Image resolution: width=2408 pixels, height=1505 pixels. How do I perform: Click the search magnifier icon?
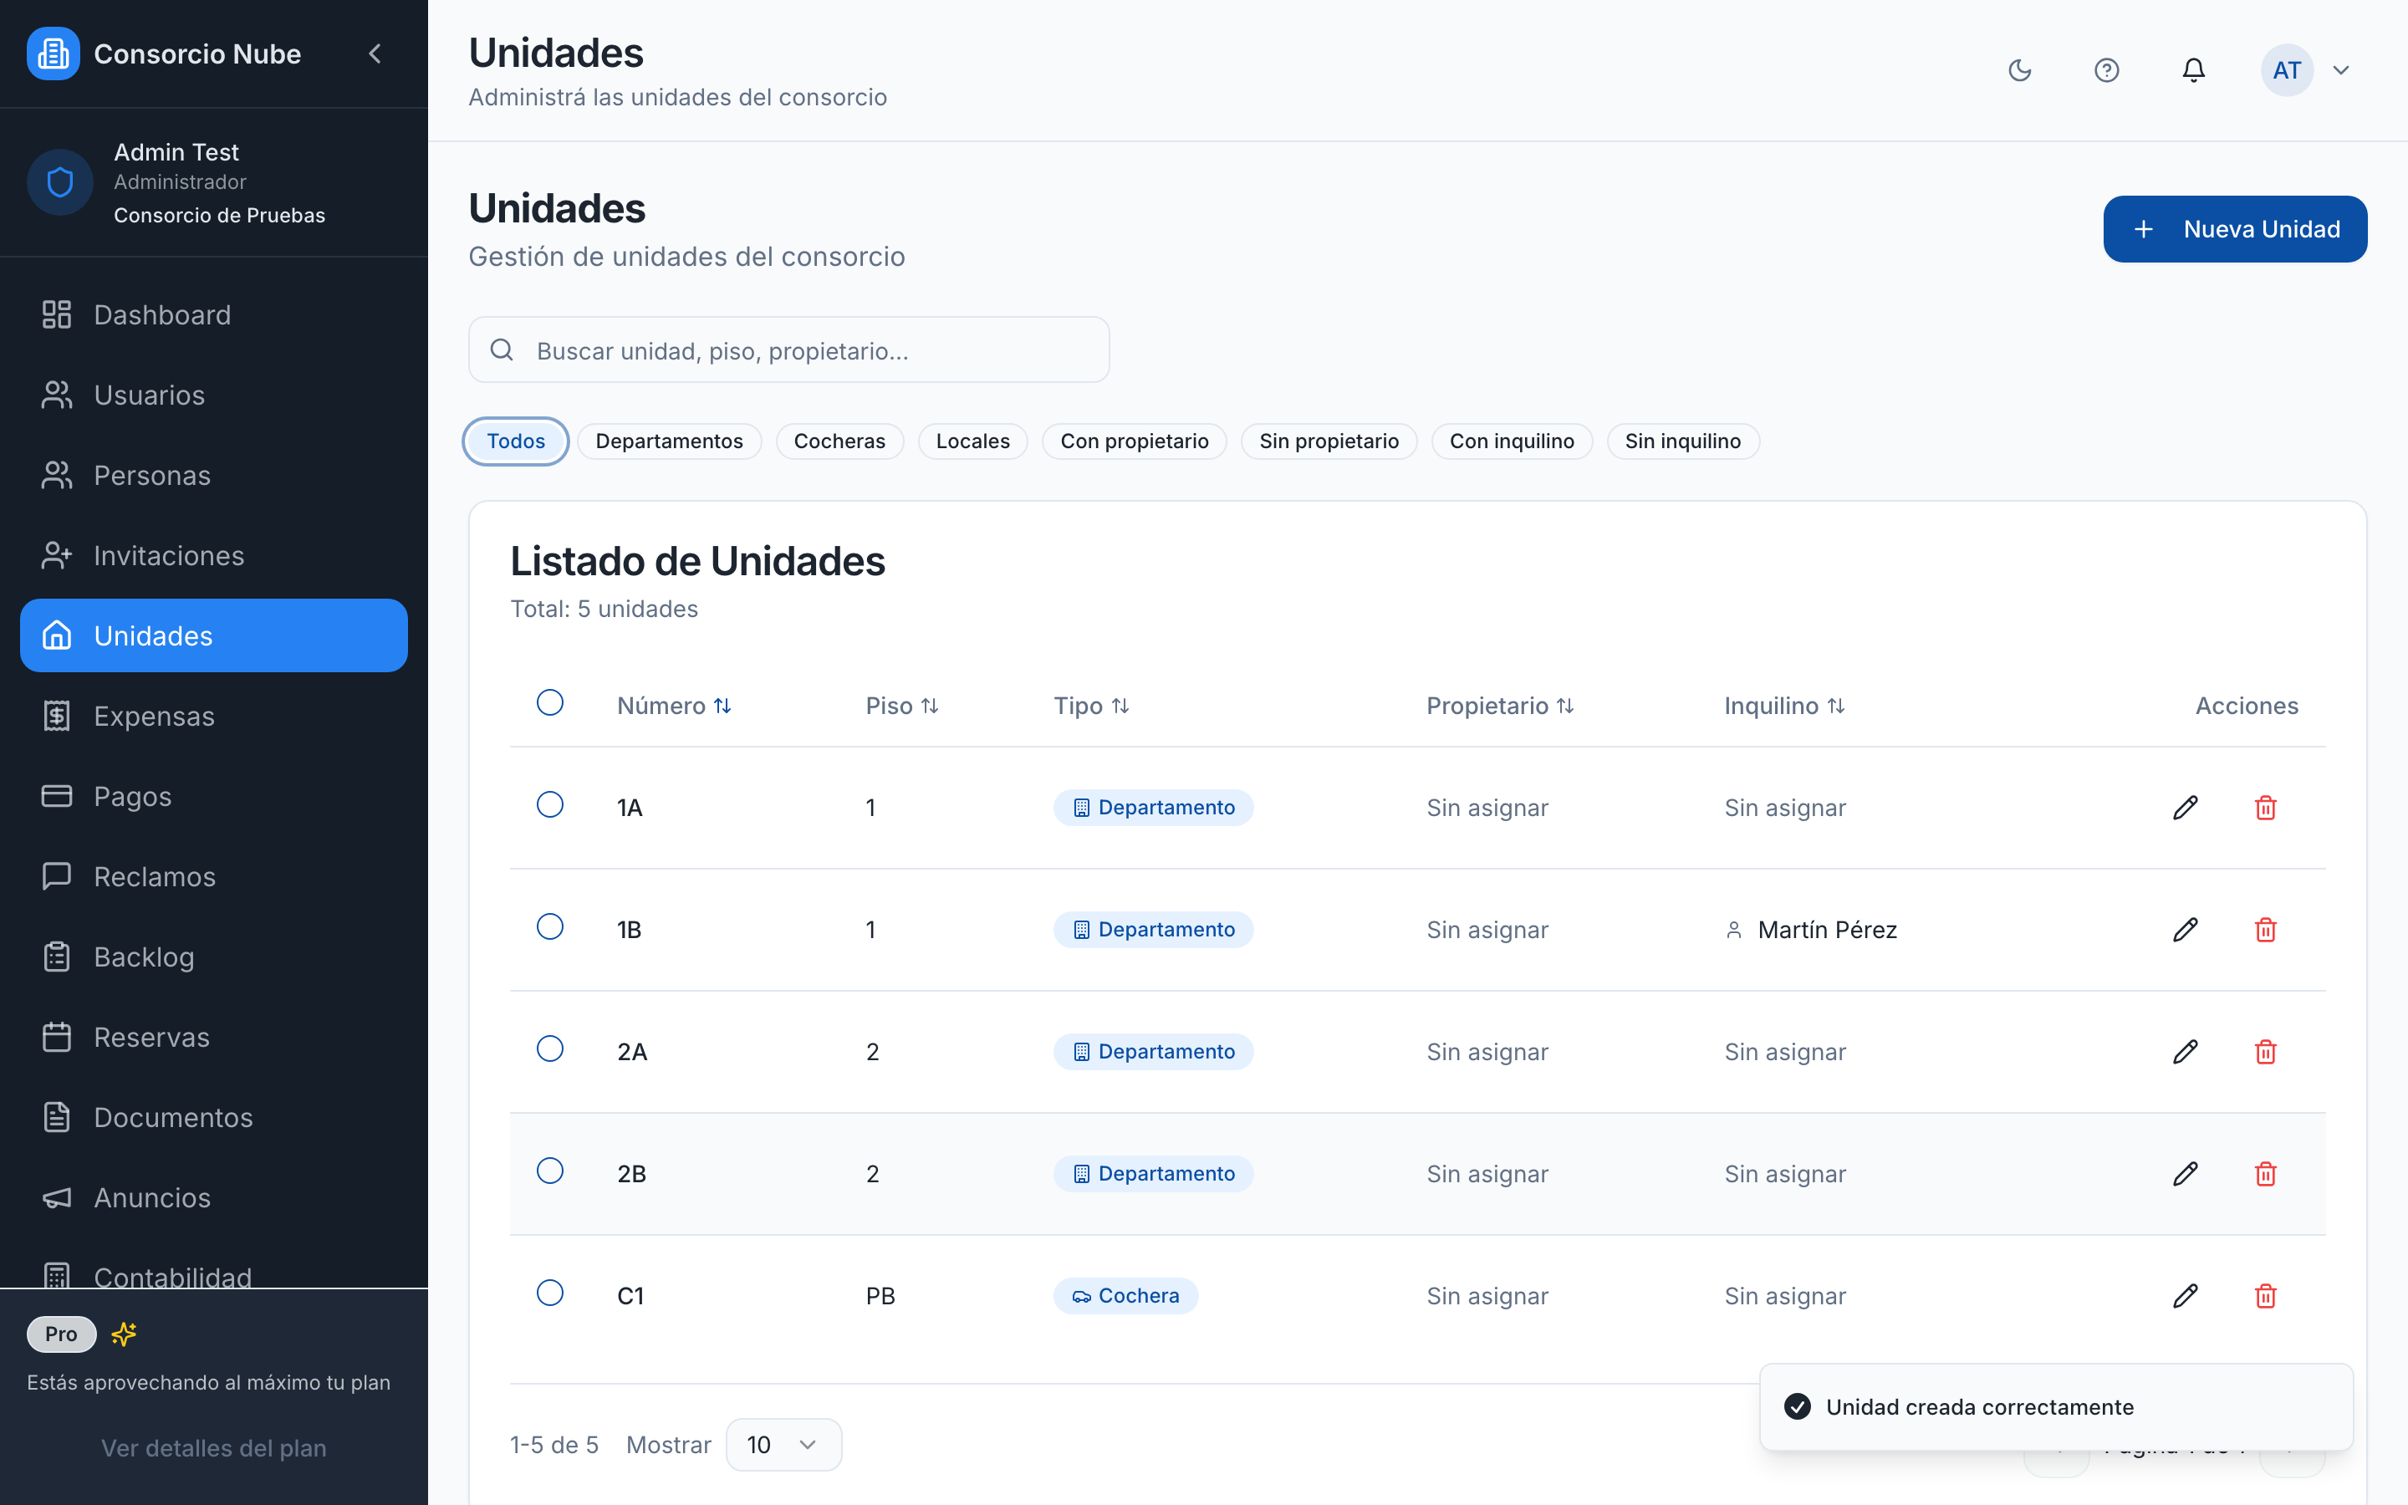tap(502, 350)
